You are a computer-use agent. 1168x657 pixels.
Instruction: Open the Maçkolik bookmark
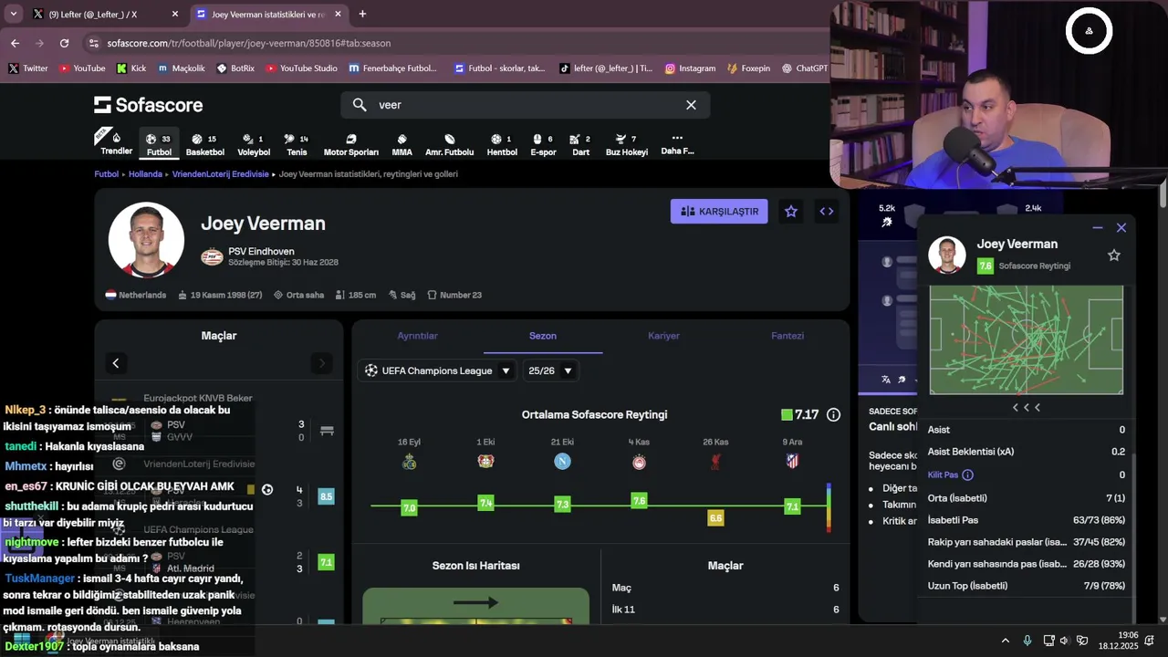click(x=182, y=68)
